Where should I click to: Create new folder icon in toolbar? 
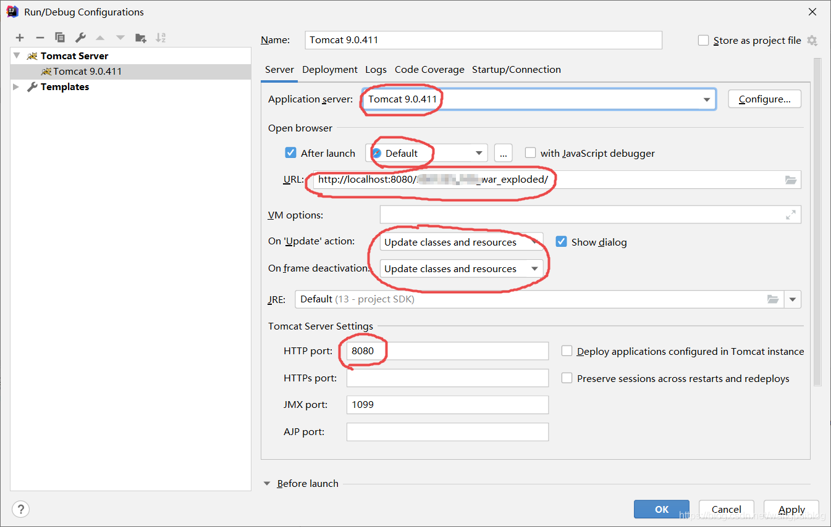(141, 38)
